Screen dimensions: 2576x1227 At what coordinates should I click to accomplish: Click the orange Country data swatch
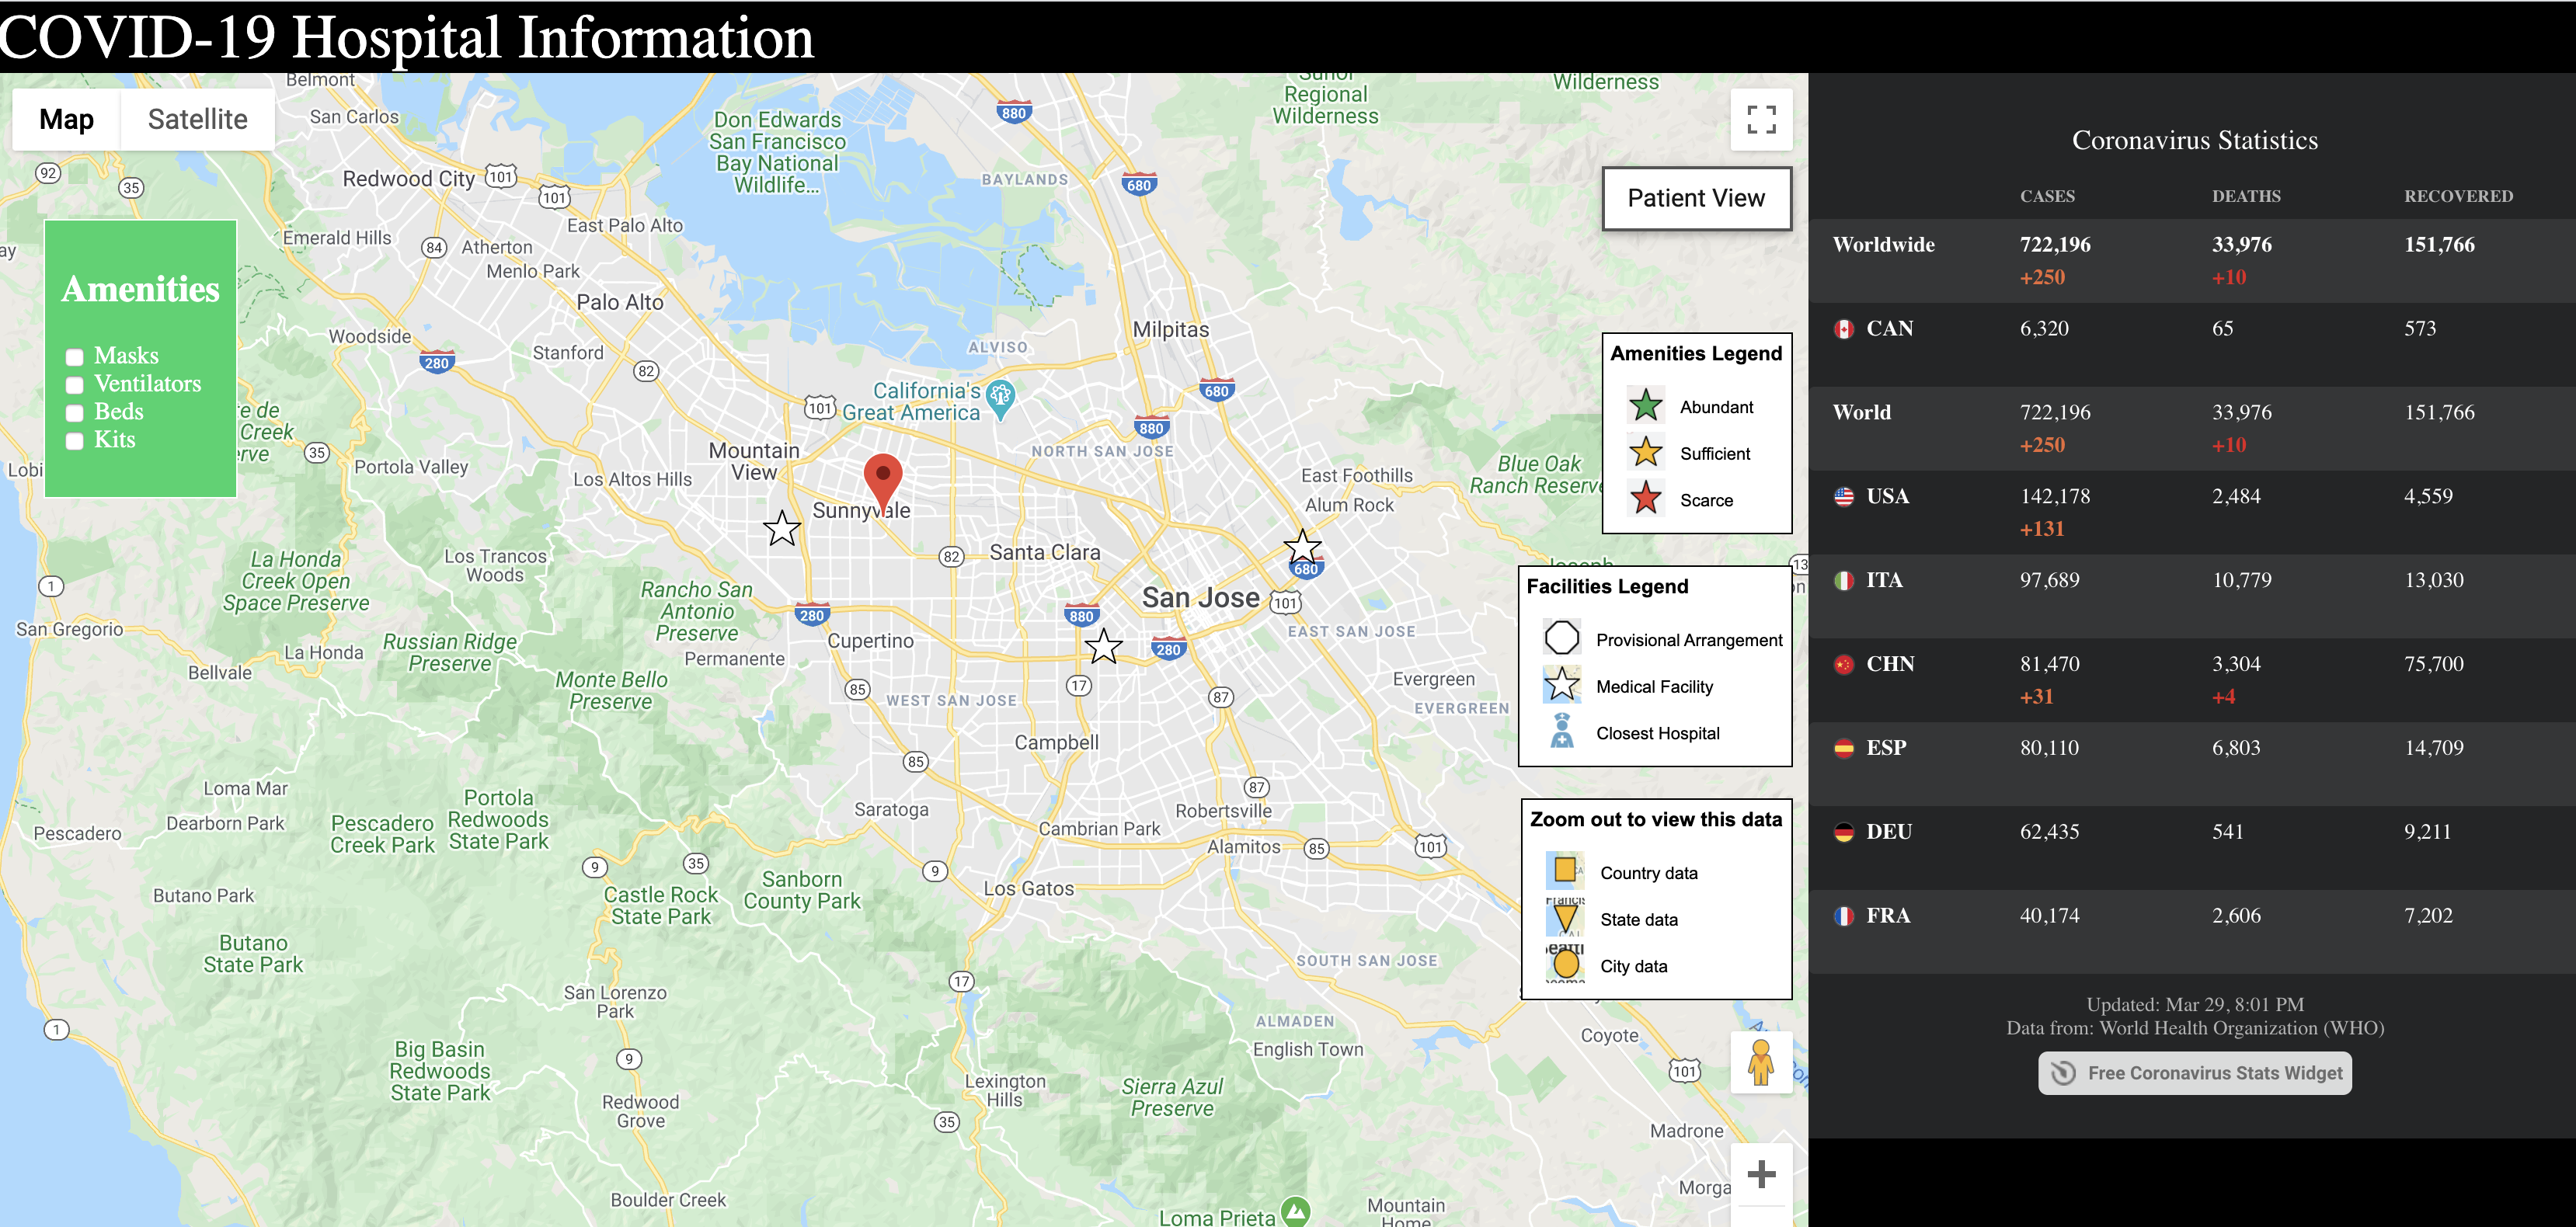pos(1564,871)
